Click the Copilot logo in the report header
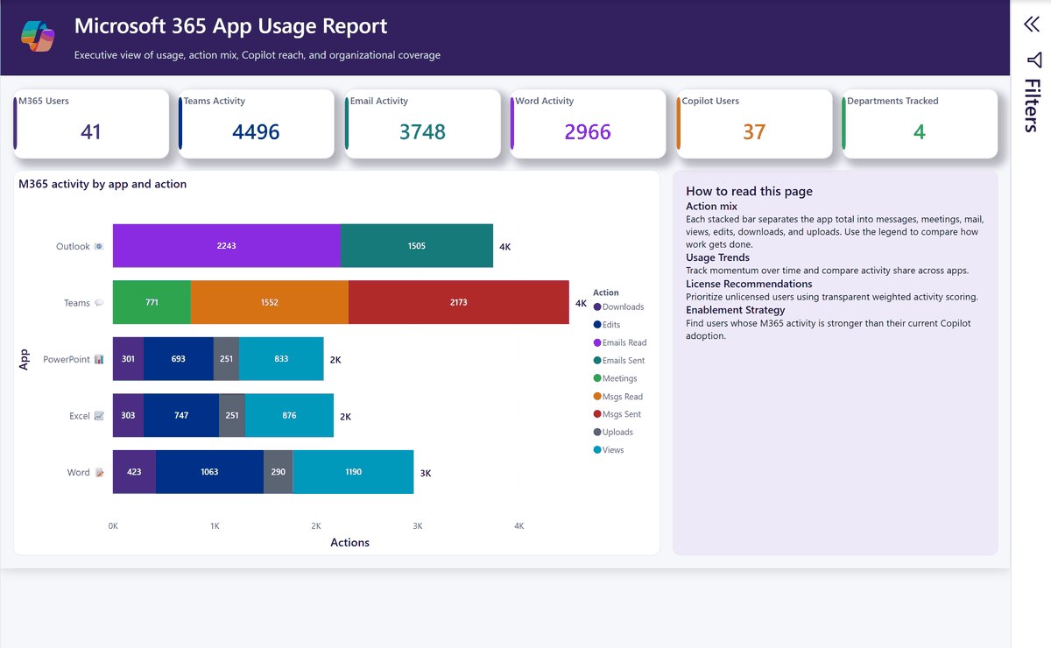 (38, 35)
